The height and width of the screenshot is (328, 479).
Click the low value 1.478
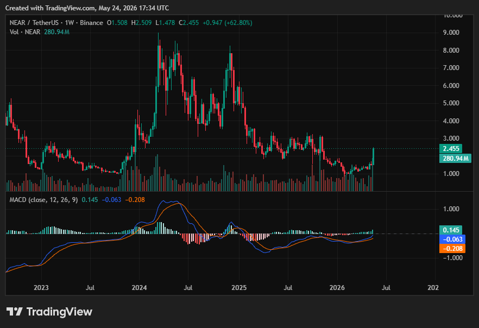coord(167,23)
